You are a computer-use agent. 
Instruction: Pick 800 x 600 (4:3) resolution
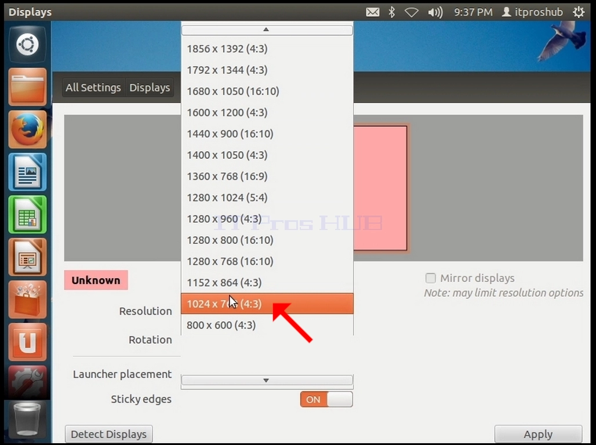(x=267, y=325)
